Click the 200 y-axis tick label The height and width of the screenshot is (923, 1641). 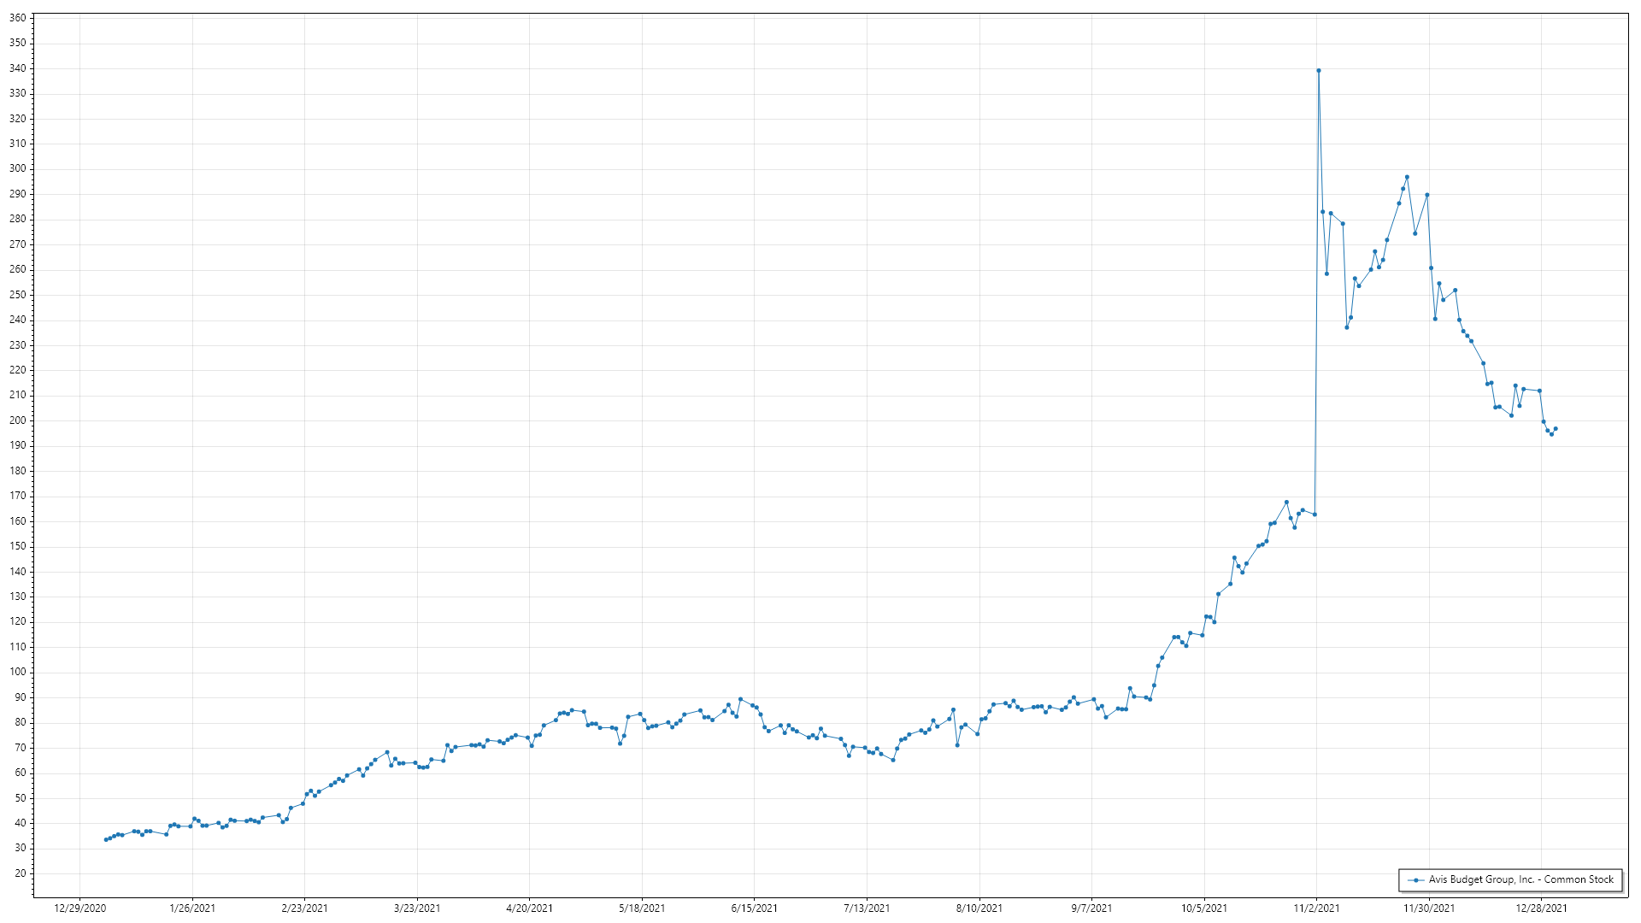[x=17, y=420]
